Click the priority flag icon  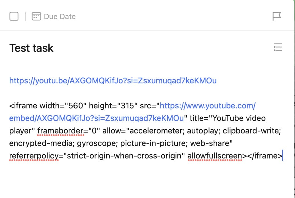click(x=276, y=16)
